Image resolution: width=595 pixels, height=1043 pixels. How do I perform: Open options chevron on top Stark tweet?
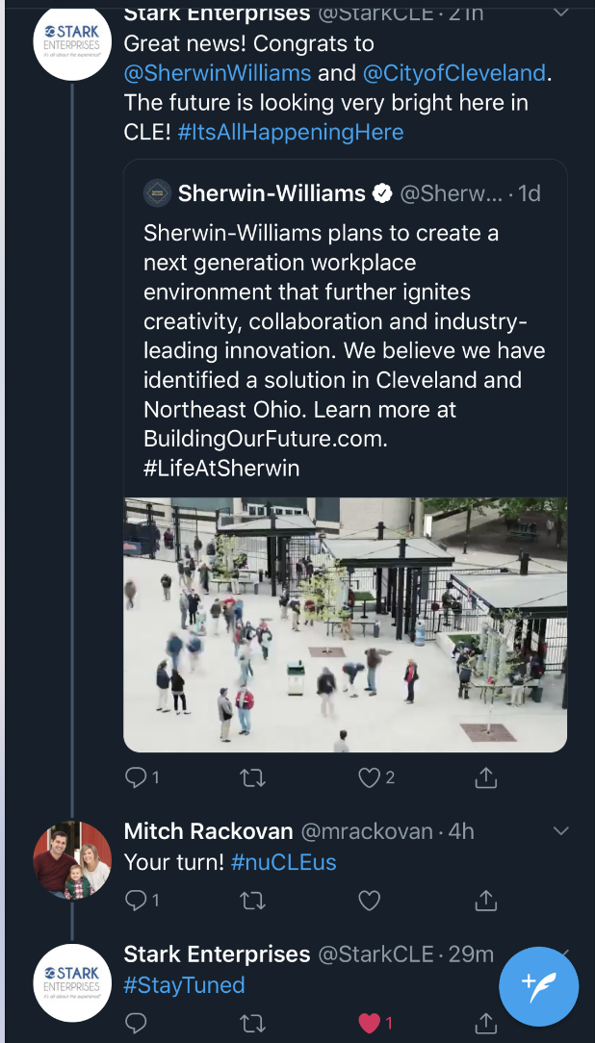(561, 13)
